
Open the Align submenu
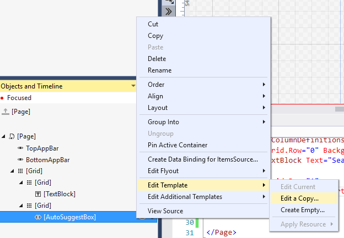pyautogui.click(x=203, y=96)
